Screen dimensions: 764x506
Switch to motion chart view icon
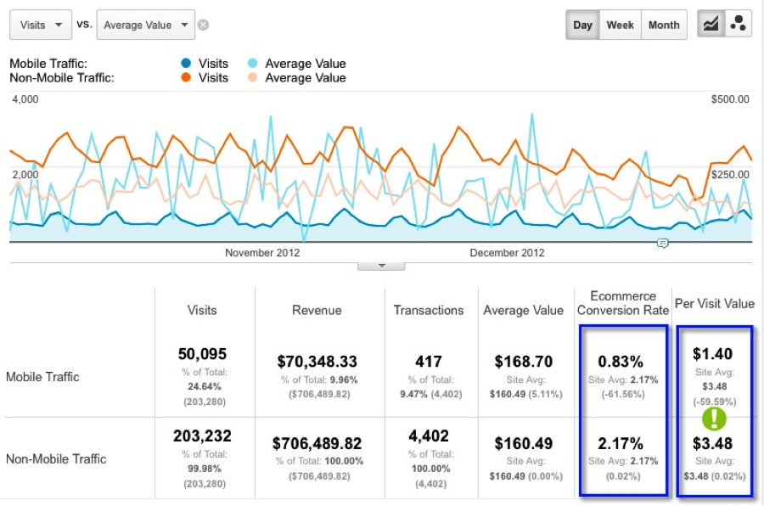click(737, 25)
